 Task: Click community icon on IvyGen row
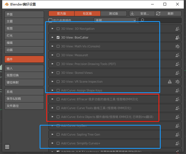point(177,126)
